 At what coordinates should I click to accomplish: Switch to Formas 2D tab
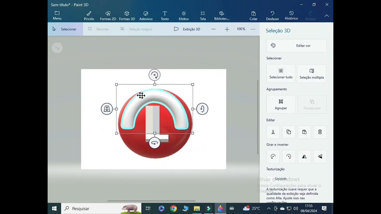point(108,15)
